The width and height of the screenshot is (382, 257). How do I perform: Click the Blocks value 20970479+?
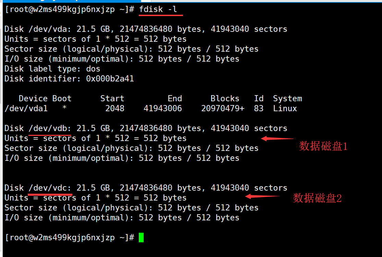[223, 108]
